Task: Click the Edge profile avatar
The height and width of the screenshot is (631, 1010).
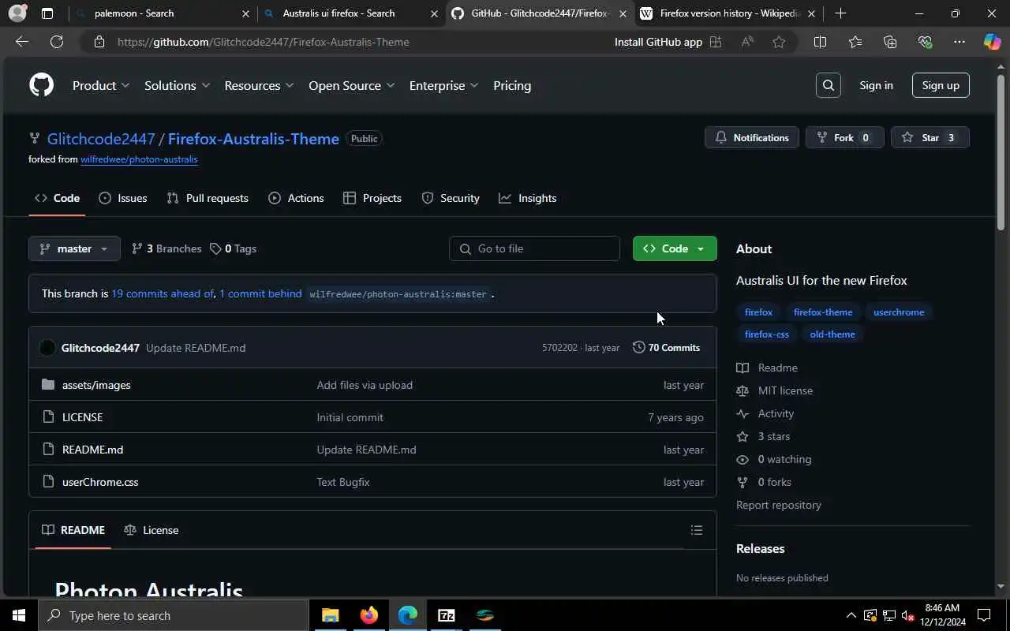Action: point(17,13)
